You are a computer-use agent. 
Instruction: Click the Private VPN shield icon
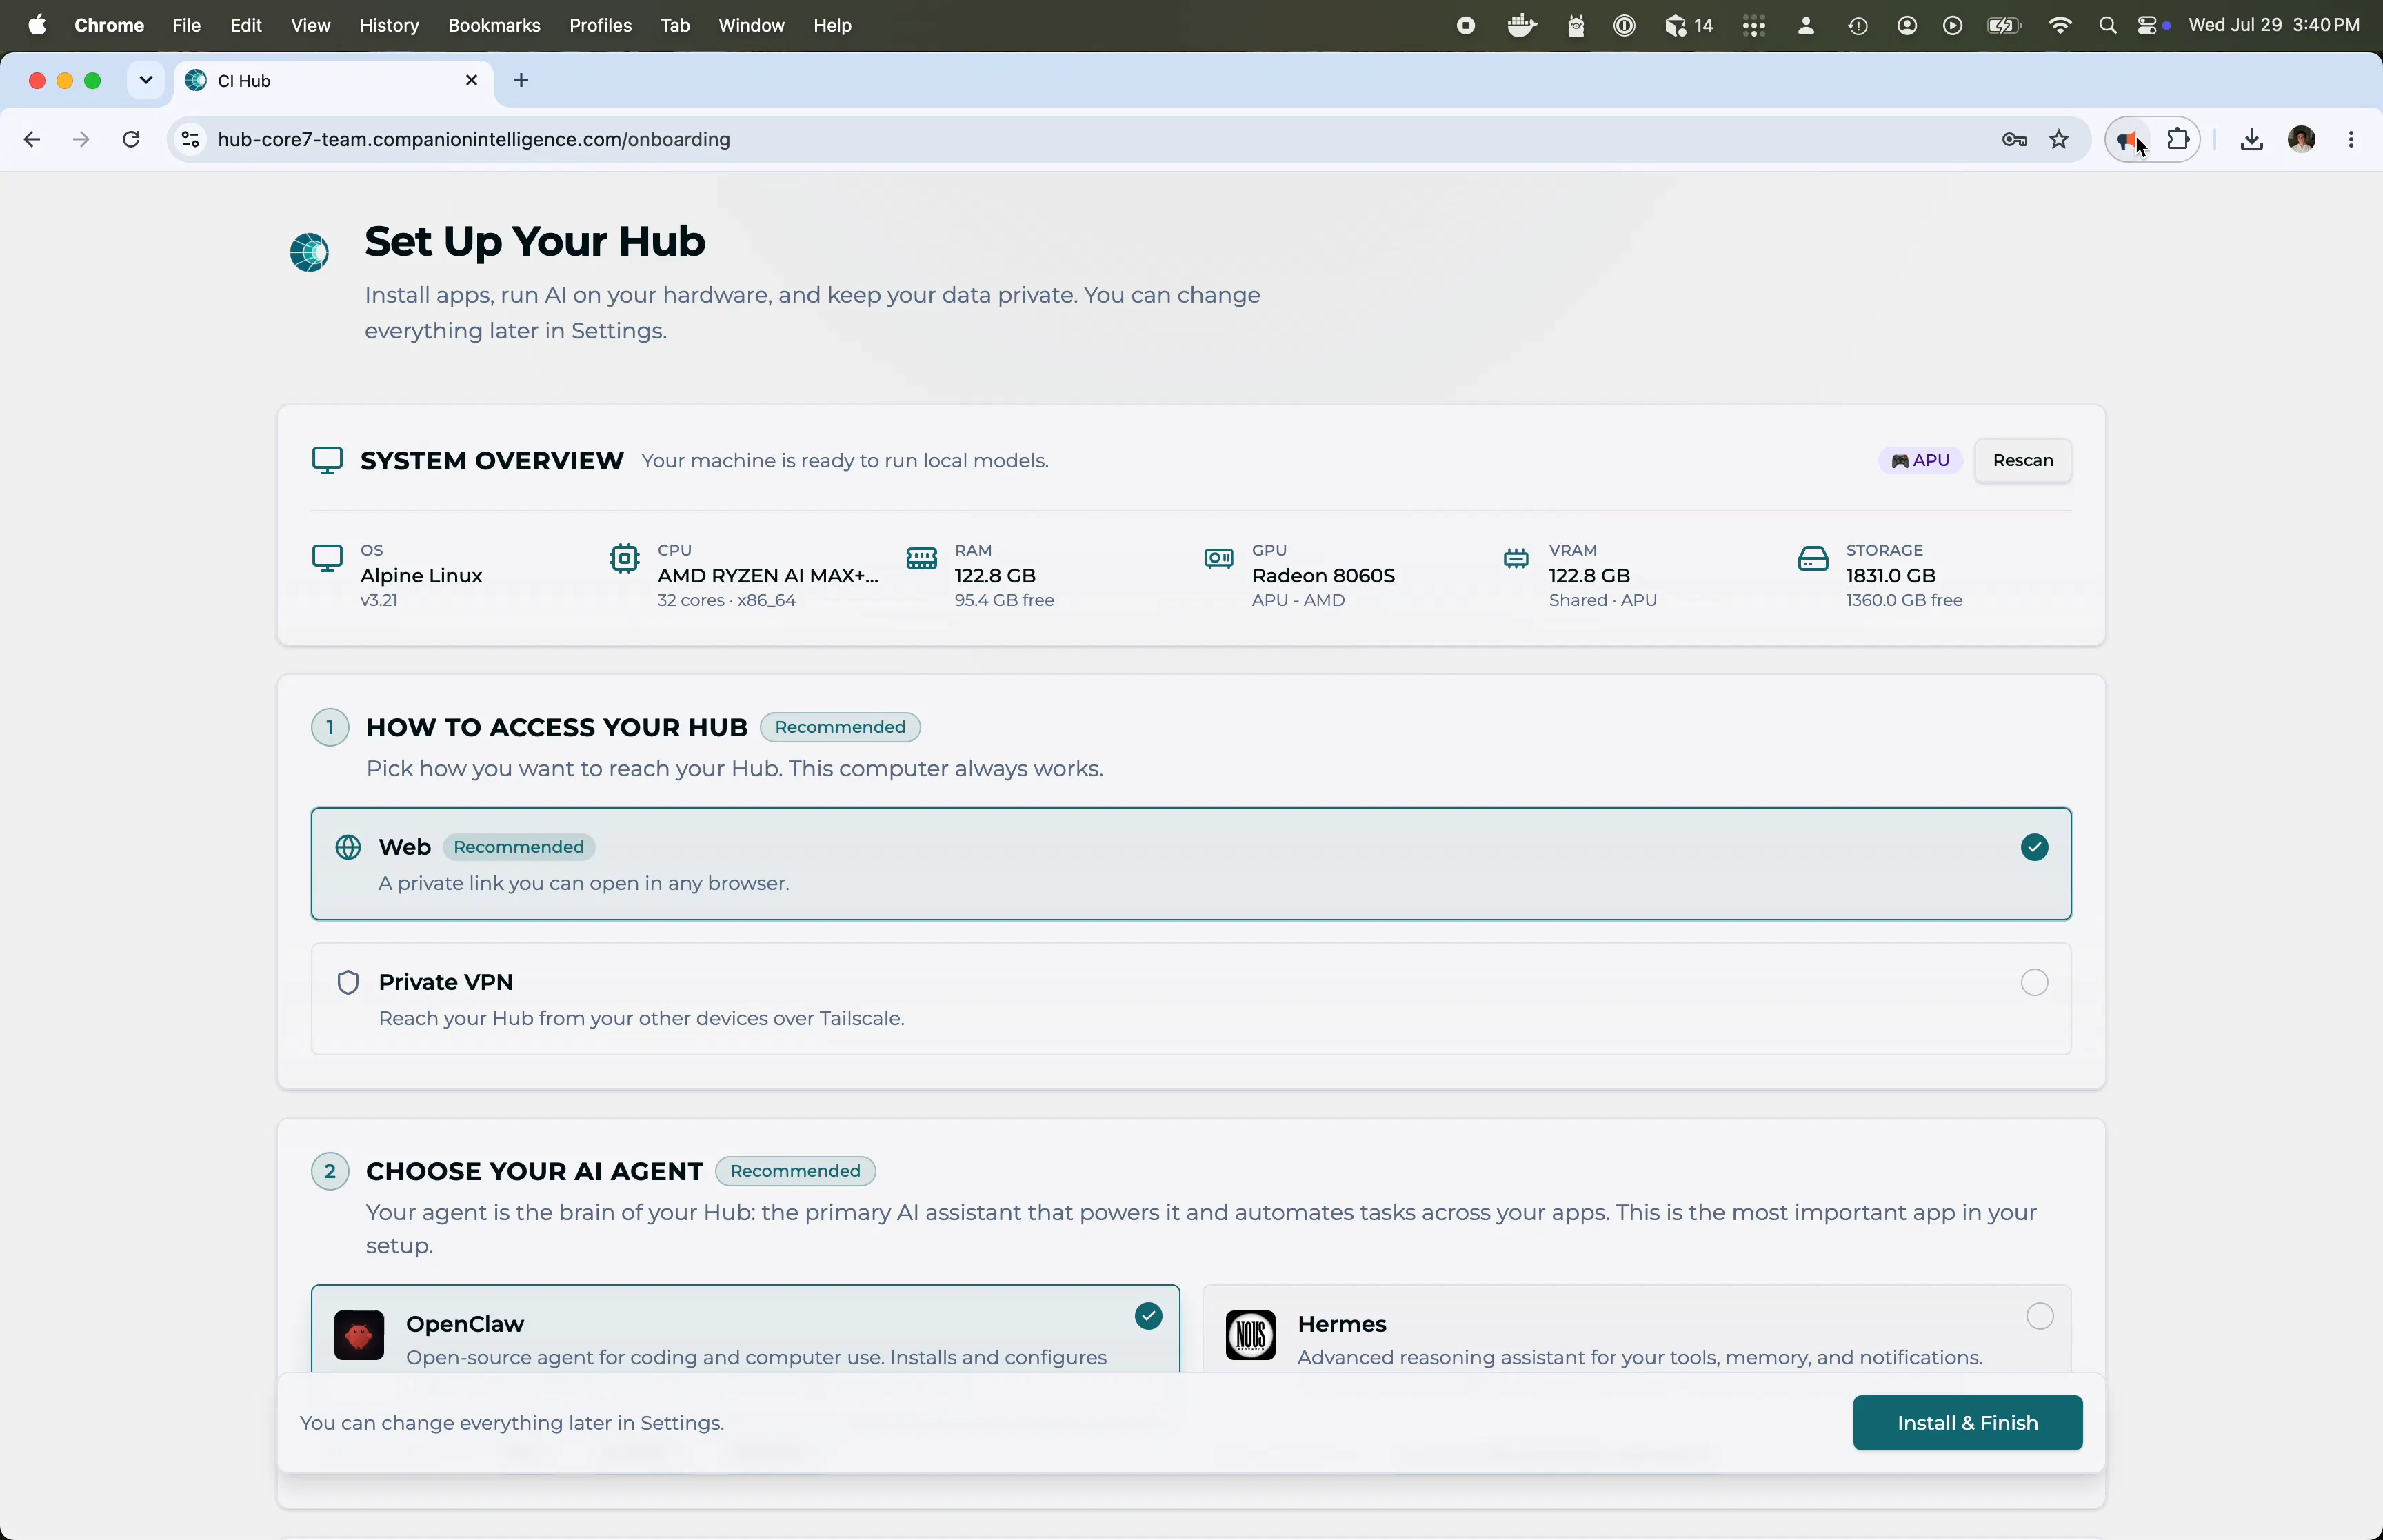click(347, 982)
